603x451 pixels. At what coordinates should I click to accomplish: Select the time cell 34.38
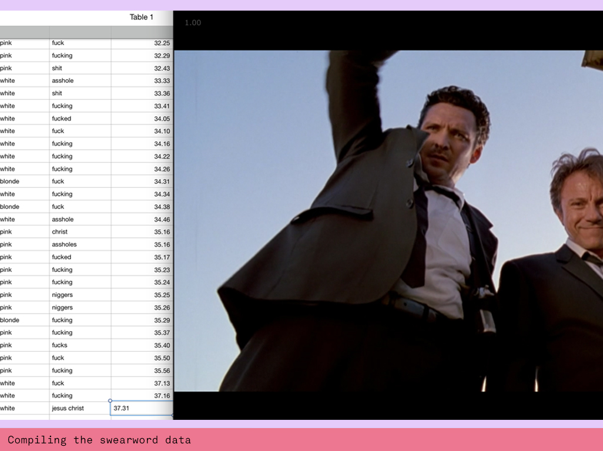[142, 207]
